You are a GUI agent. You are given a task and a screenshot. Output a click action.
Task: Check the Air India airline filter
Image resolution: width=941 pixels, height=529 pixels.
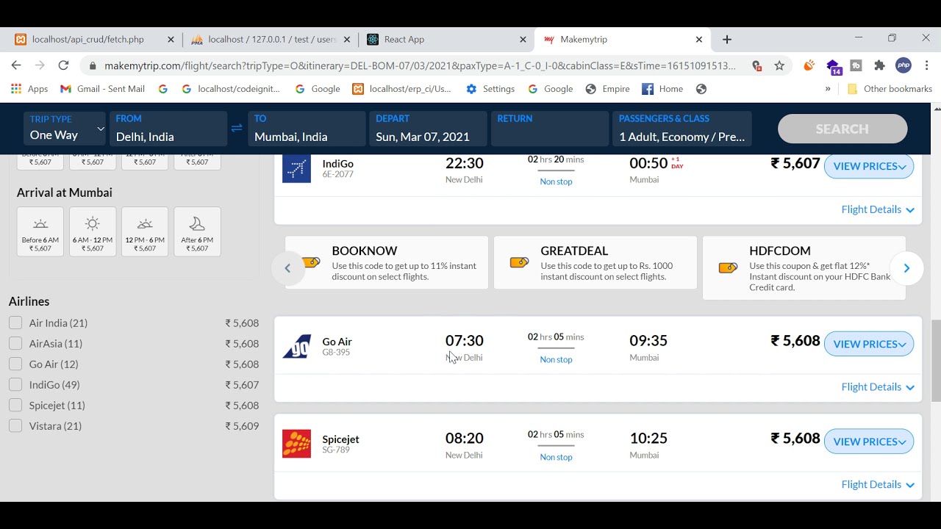15,323
